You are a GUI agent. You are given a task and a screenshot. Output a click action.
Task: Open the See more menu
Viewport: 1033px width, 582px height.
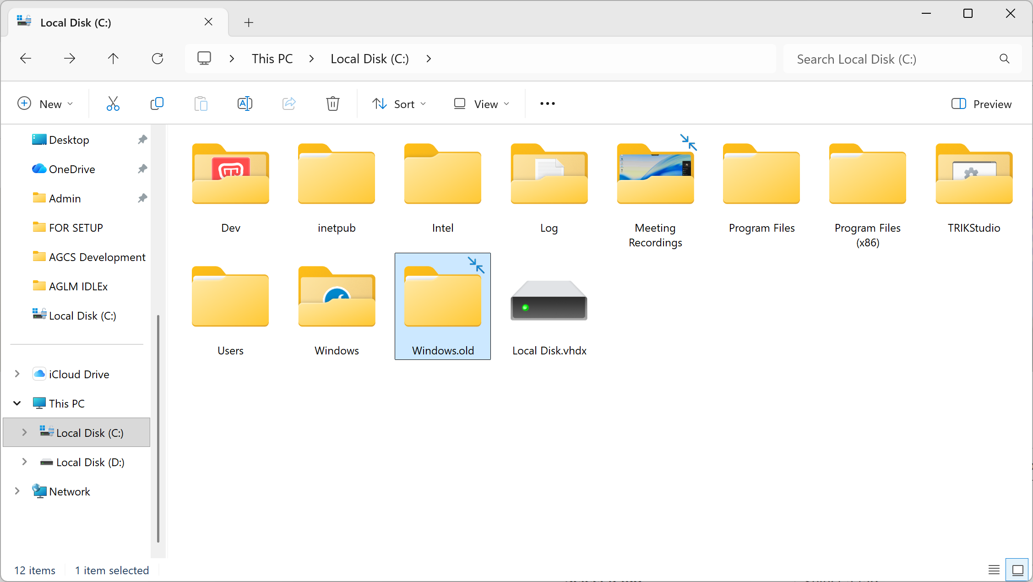pos(547,103)
